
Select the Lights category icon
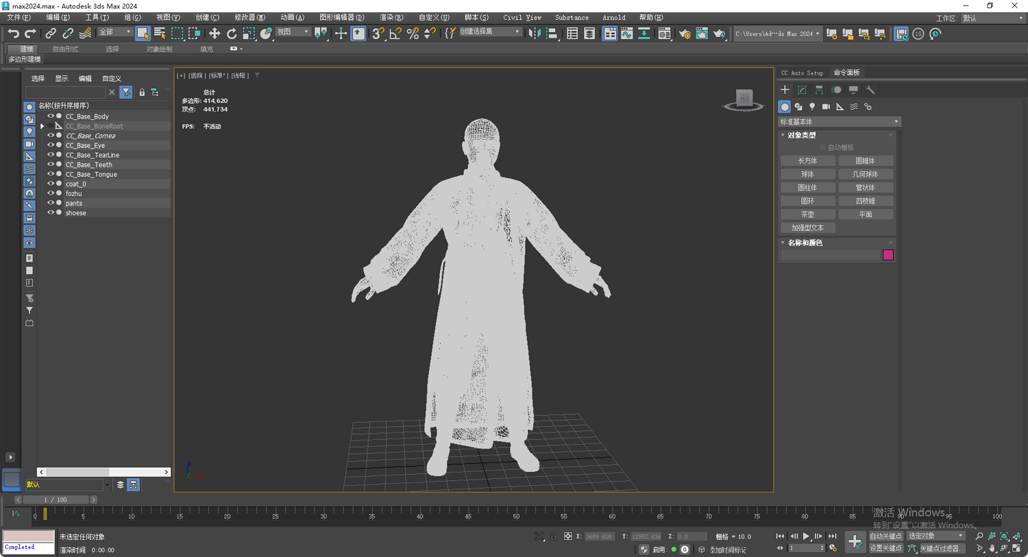812,107
